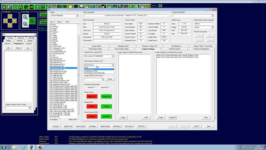The height and width of the screenshot is (150, 266).
Task: Click the dome building toolbar icon
Action: 10,7
